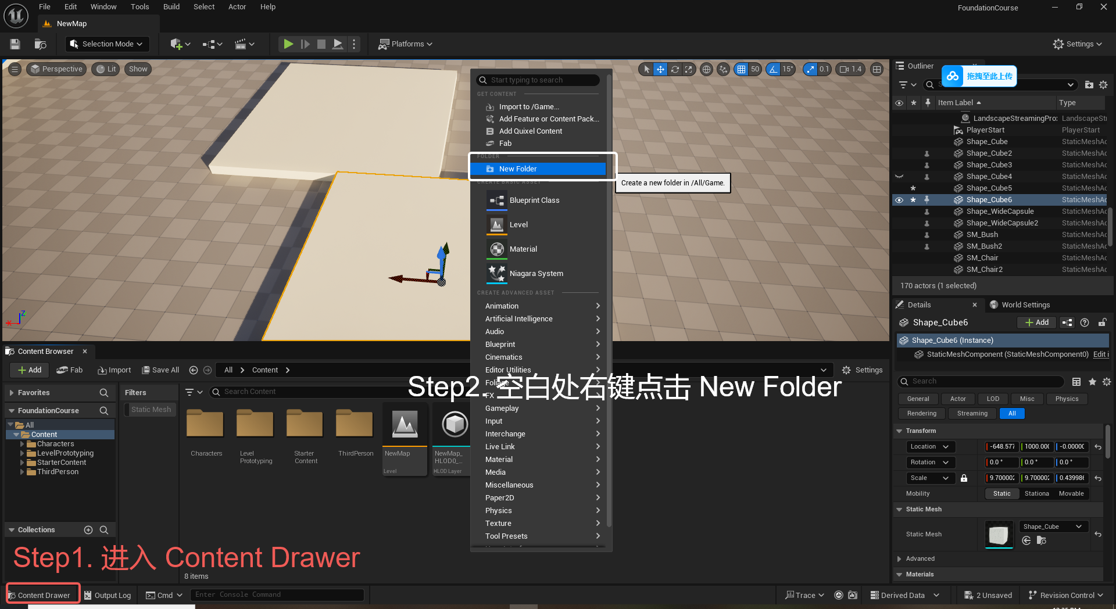Toggle grid snapping in viewport
The width and height of the screenshot is (1116, 609).
[741, 69]
